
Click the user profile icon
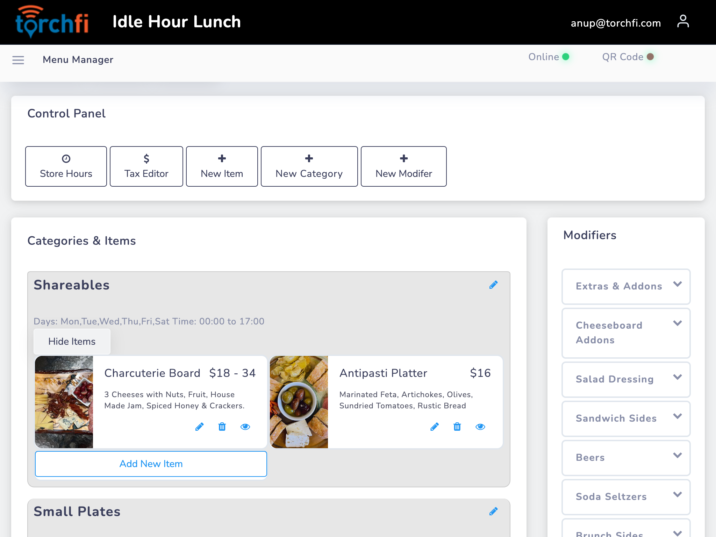pyautogui.click(x=683, y=22)
